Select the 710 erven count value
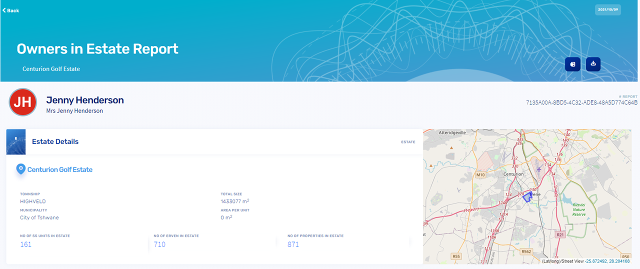The height and width of the screenshot is (269, 640). click(x=159, y=244)
